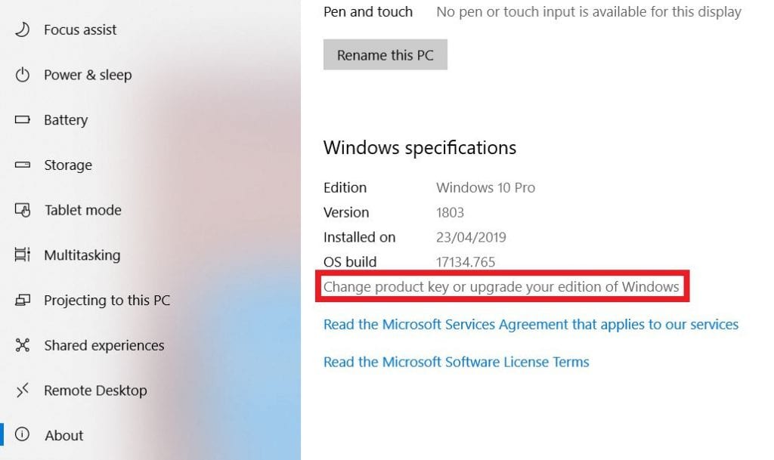Click the Windows 10 Pro edition text

click(485, 187)
